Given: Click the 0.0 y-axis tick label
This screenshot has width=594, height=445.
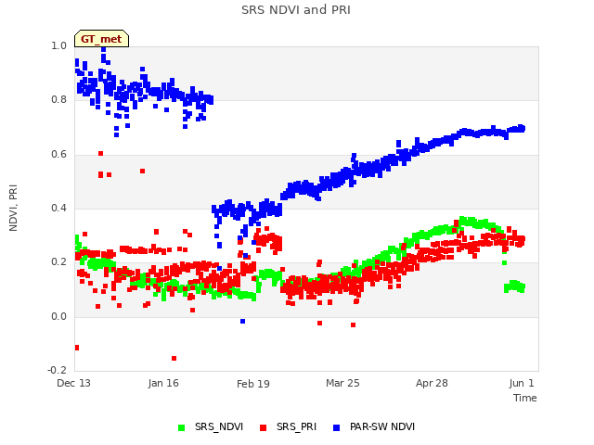Looking at the screenshot, I should pyautogui.click(x=58, y=316).
